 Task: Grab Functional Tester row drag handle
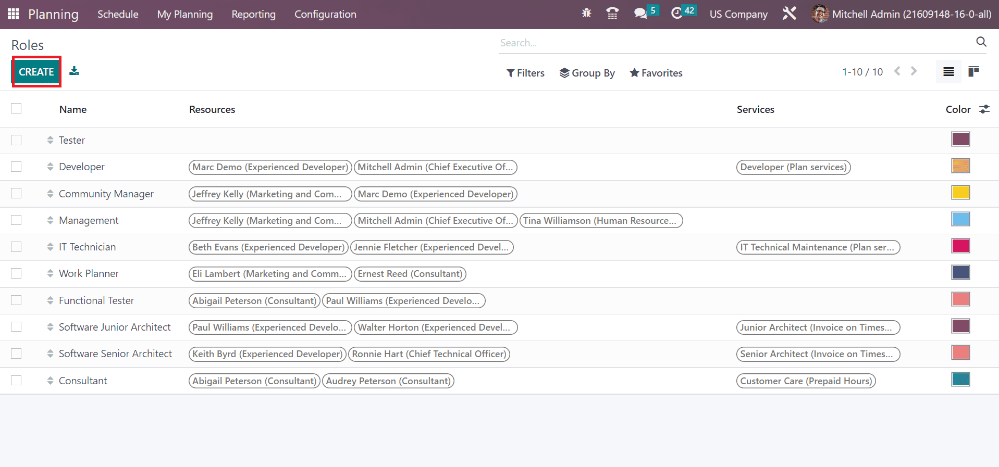50,300
